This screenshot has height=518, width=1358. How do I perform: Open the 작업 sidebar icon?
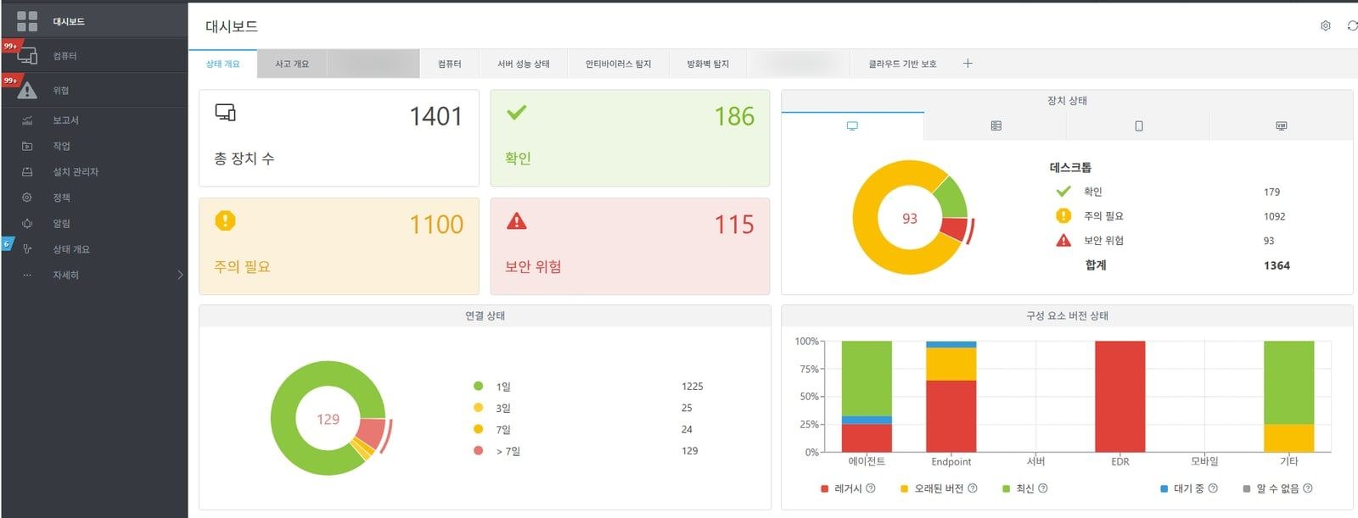27,146
